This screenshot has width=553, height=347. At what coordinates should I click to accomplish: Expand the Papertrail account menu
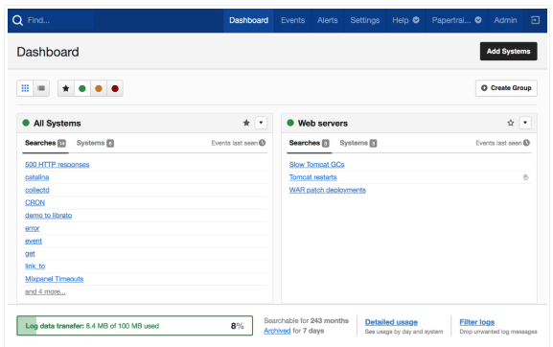[x=457, y=20]
